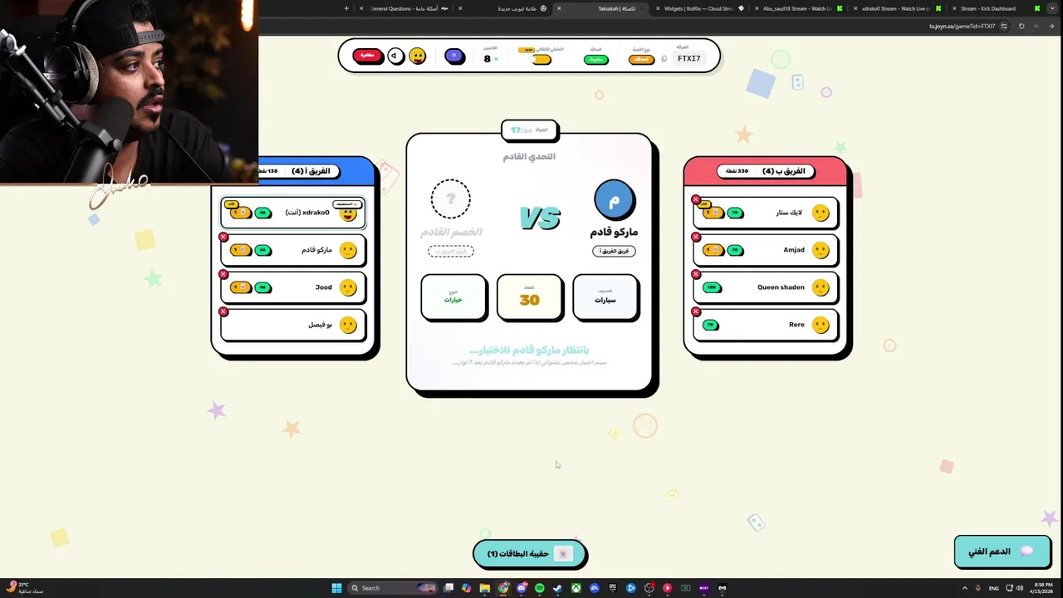This screenshot has width=1063, height=598.
Task: Click the سيارات category card
Action: 605,297
